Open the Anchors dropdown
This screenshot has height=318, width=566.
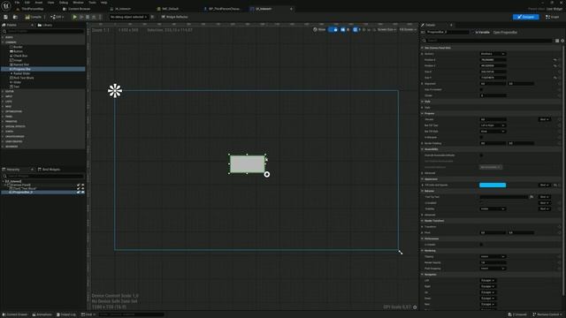(x=493, y=54)
